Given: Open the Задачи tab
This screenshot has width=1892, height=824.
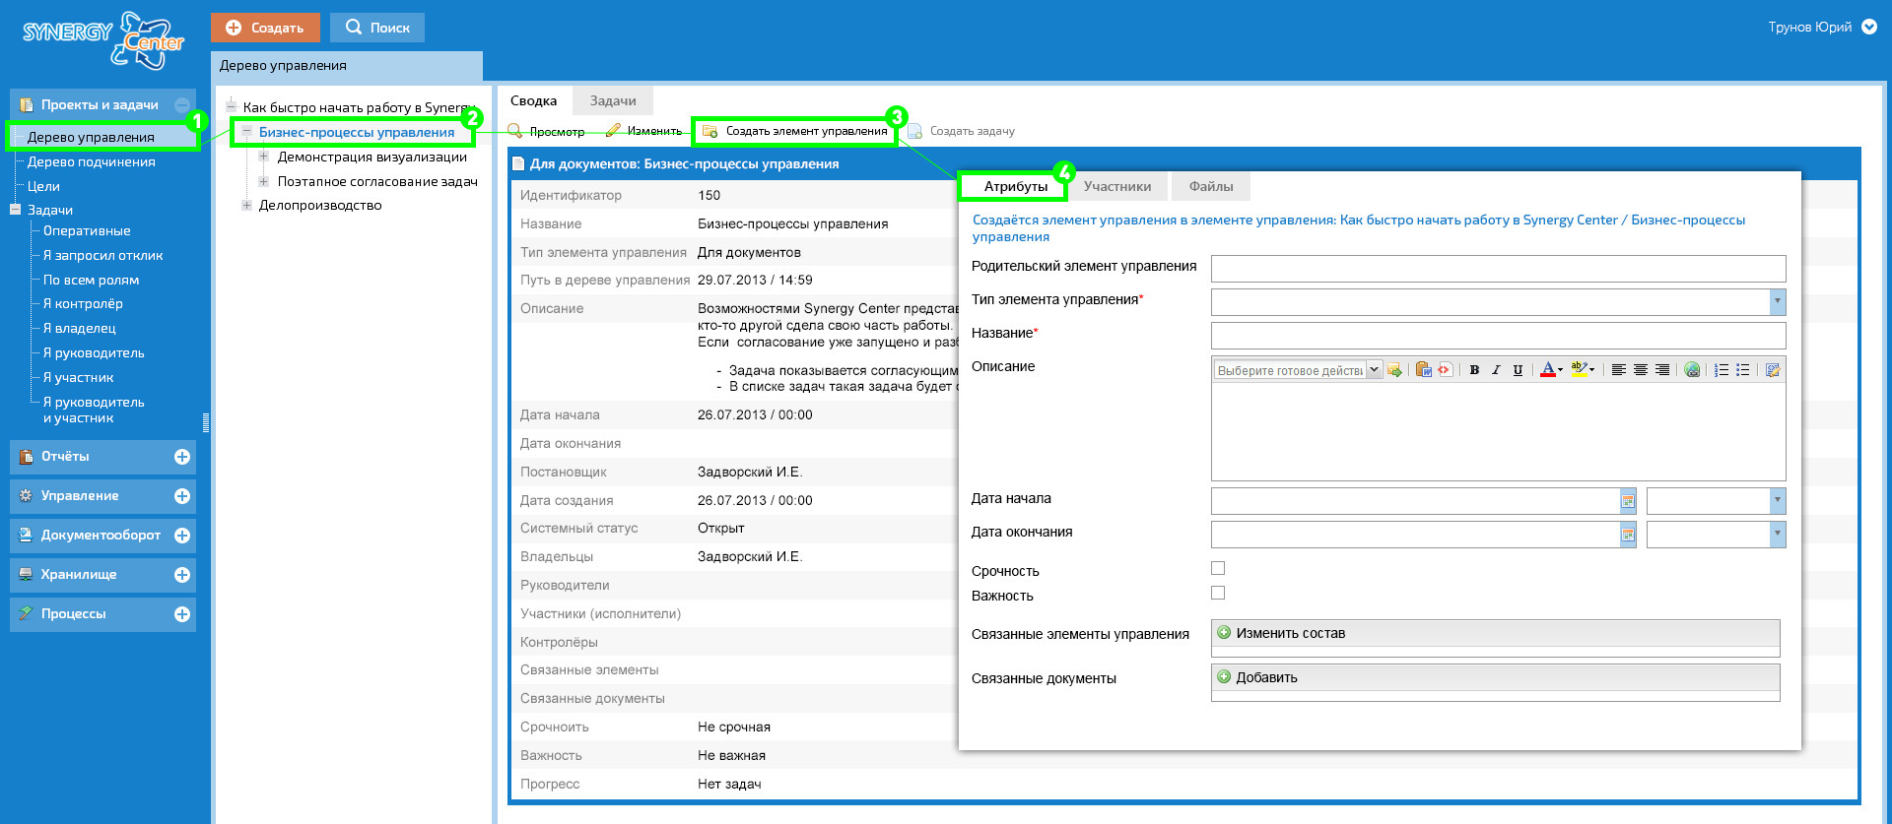Looking at the screenshot, I should point(613,100).
